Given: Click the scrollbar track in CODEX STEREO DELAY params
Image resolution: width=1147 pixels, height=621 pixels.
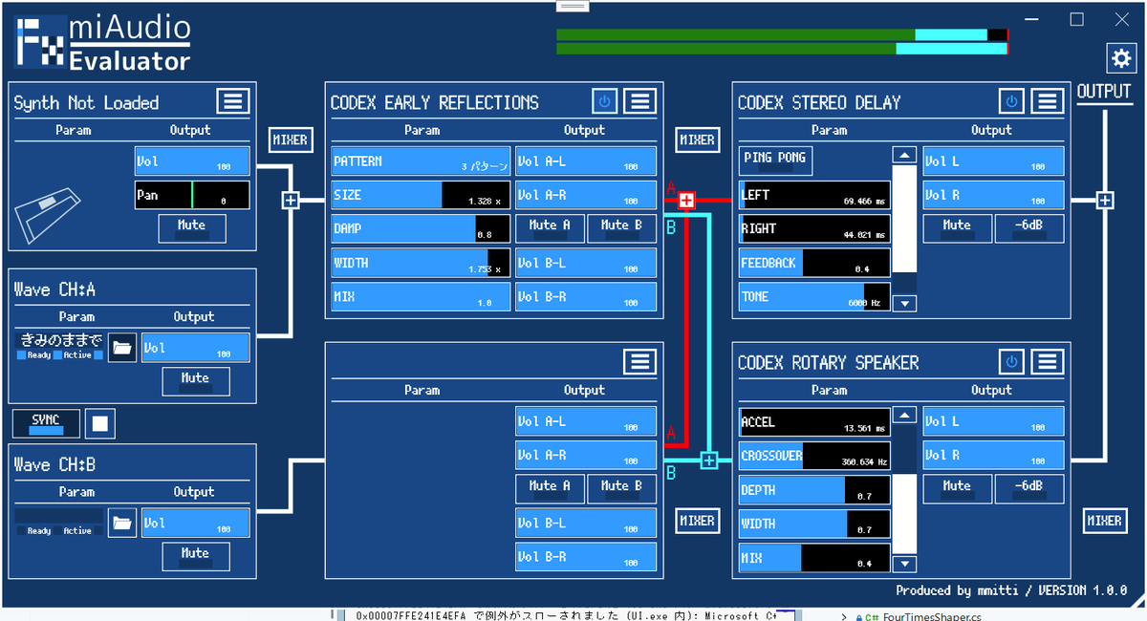Looking at the screenshot, I should [x=904, y=229].
